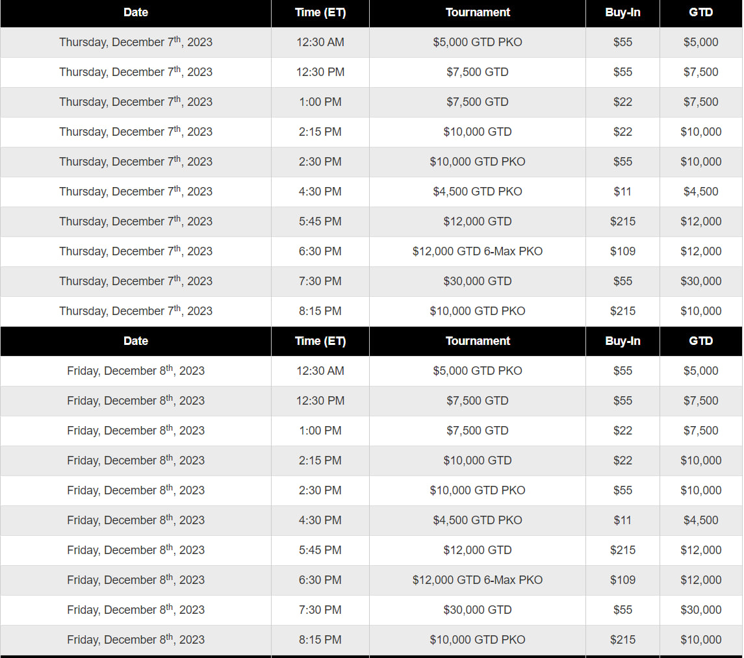
Task: Click the $215 buy-in for Thursday 5:45 PM
Action: pos(622,221)
